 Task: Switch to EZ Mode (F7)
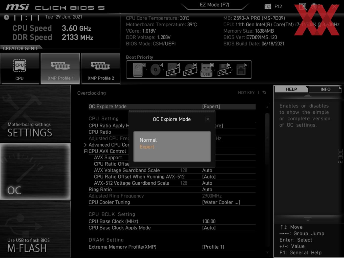tap(214, 5)
